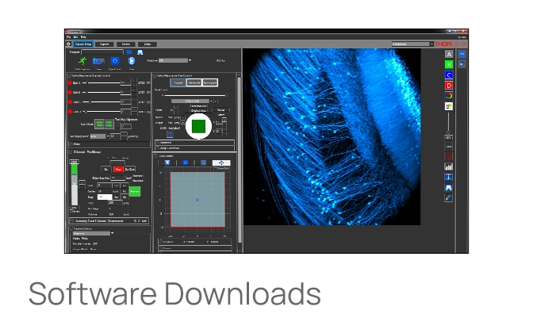Click the vertical green Z position slider

tap(74, 184)
